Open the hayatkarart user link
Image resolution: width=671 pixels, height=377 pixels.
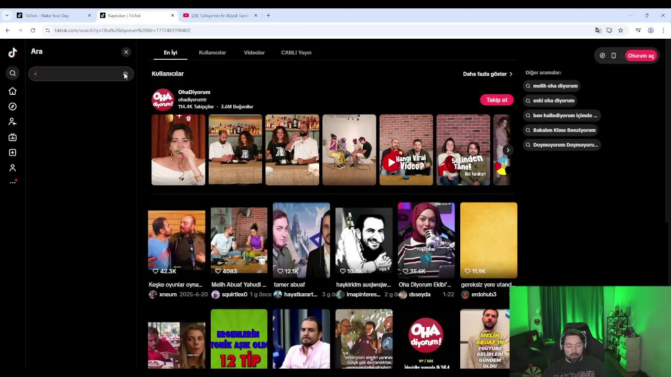[x=300, y=295]
